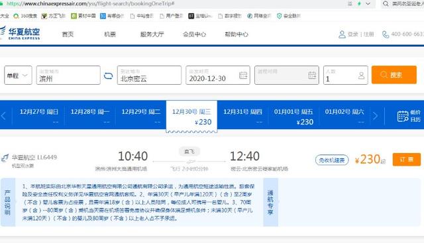The height and width of the screenshot is (243, 424).
Task: Open the 360搜索 bookmark
Action: 25,16
